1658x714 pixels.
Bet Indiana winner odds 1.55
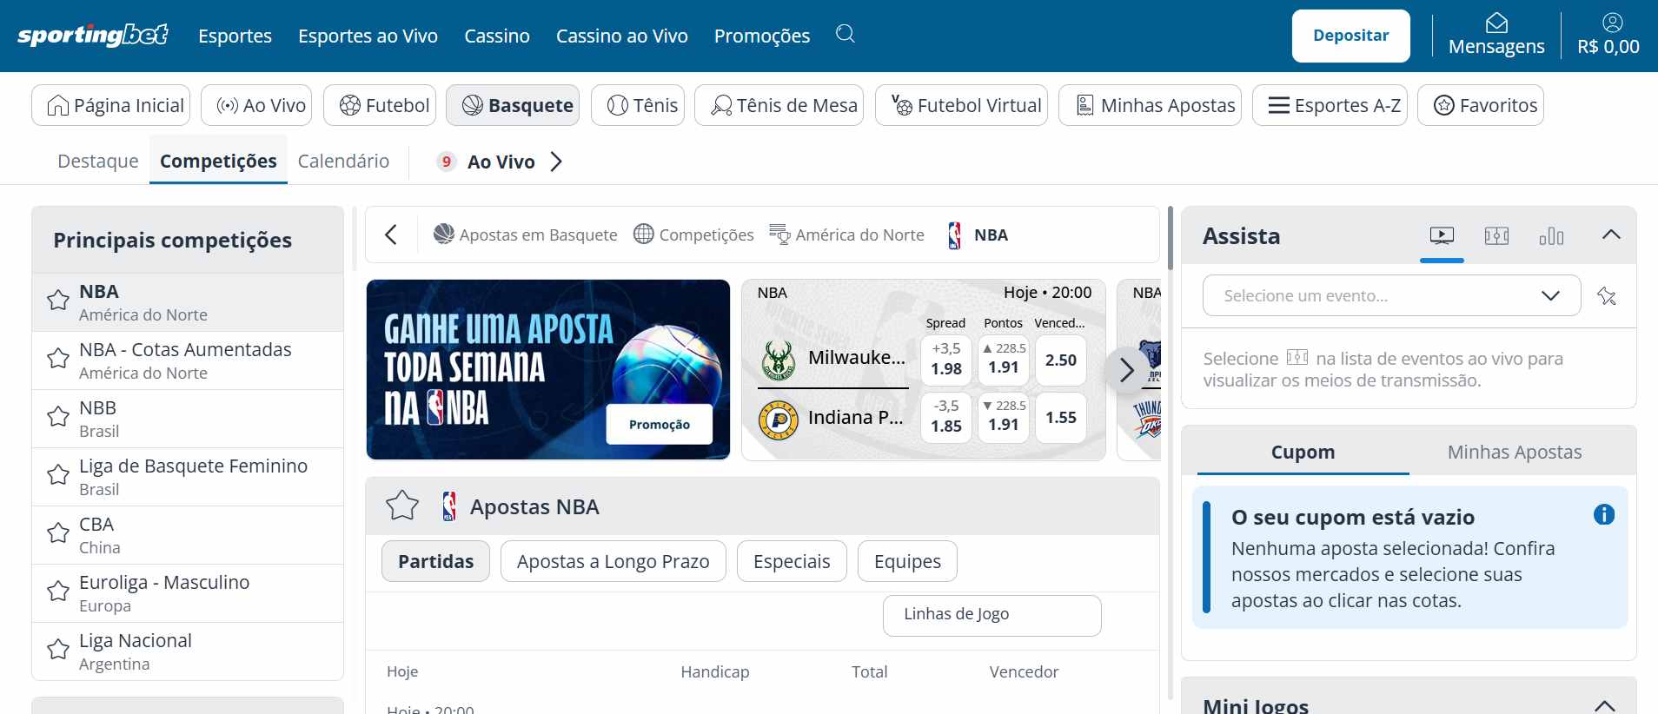(x=1061, y=417)
